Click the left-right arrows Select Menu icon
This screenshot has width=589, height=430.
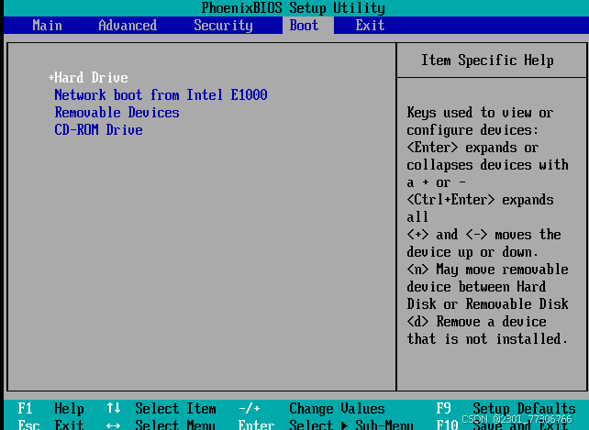pyautogui.click(x=113, y=425)
